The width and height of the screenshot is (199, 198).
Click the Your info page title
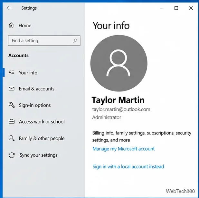click(111, 25)
